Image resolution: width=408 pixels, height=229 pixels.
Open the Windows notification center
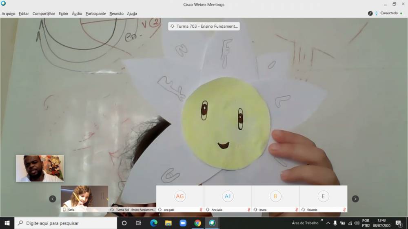398,223
